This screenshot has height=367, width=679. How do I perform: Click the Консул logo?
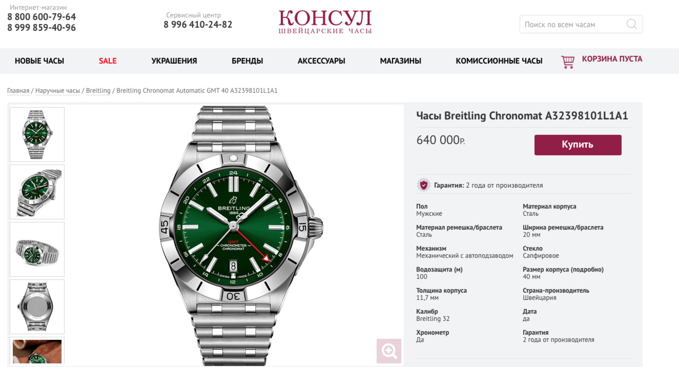coord(325,21)
